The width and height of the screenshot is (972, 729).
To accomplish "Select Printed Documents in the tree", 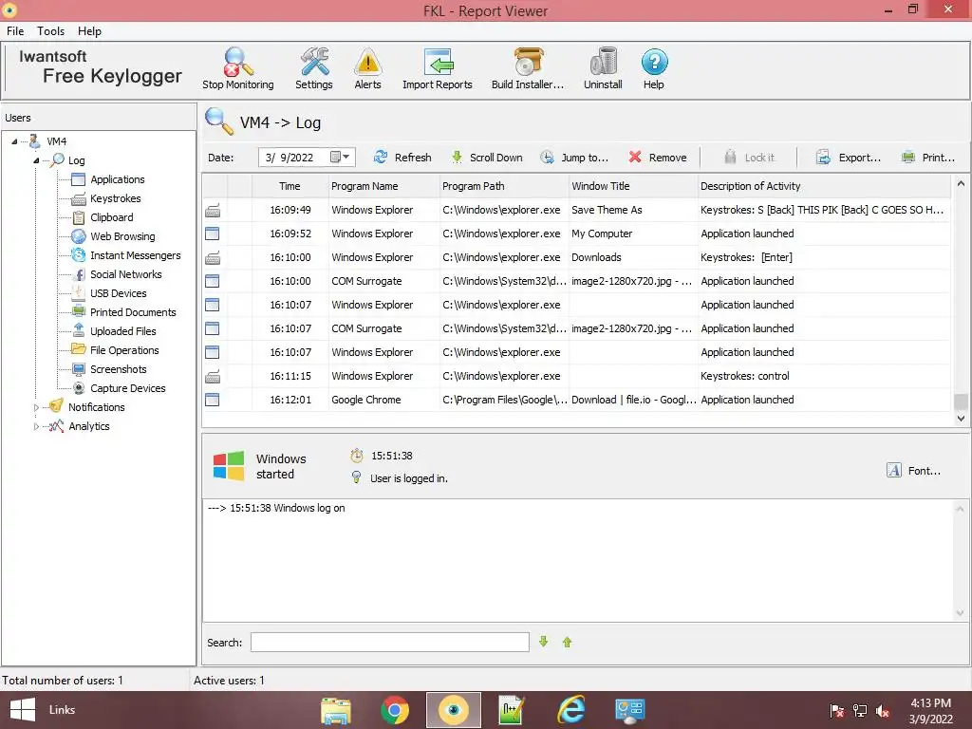I will click(133, 312).
